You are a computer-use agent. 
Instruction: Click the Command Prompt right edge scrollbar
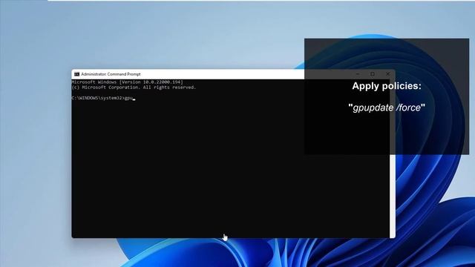(x=393, y=158)
